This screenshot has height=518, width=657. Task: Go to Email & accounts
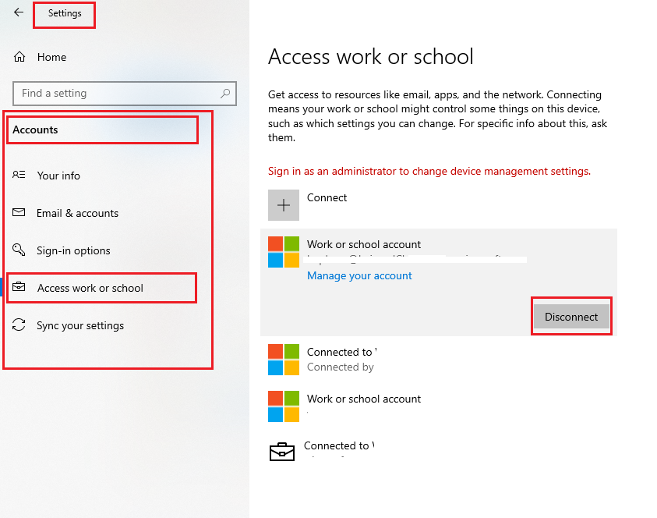coord(77,213)
